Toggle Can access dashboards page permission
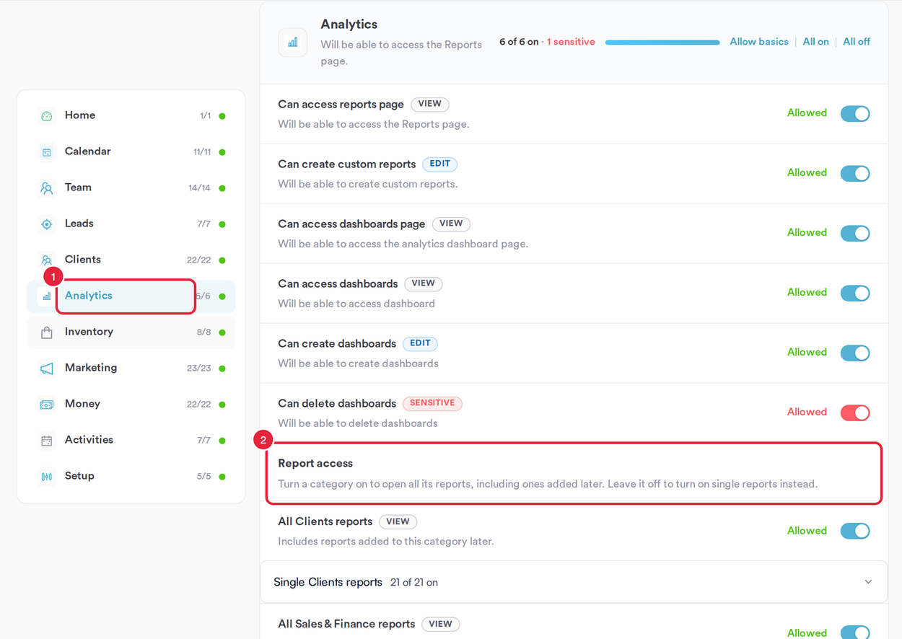 click(855, 234)
